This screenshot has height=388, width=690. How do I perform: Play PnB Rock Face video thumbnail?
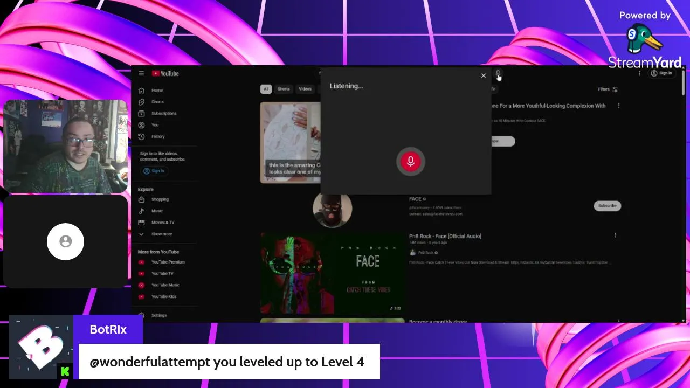333,273
